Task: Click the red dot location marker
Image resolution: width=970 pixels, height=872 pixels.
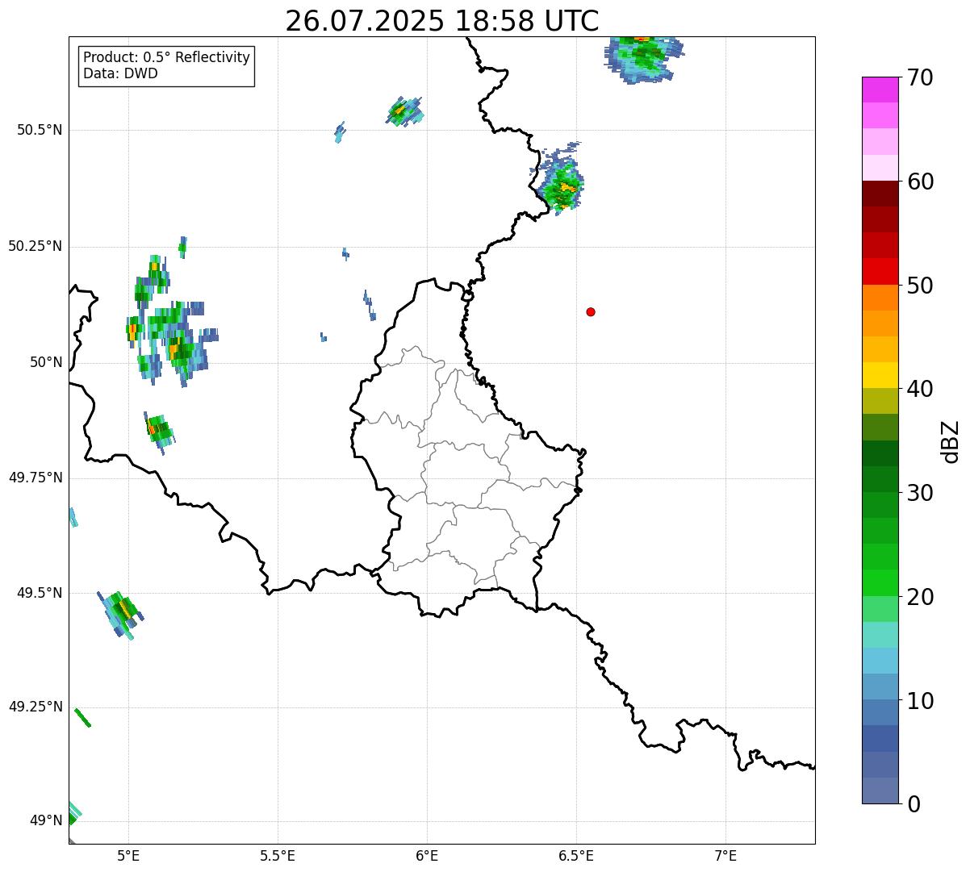Action: tap(591, 312)
